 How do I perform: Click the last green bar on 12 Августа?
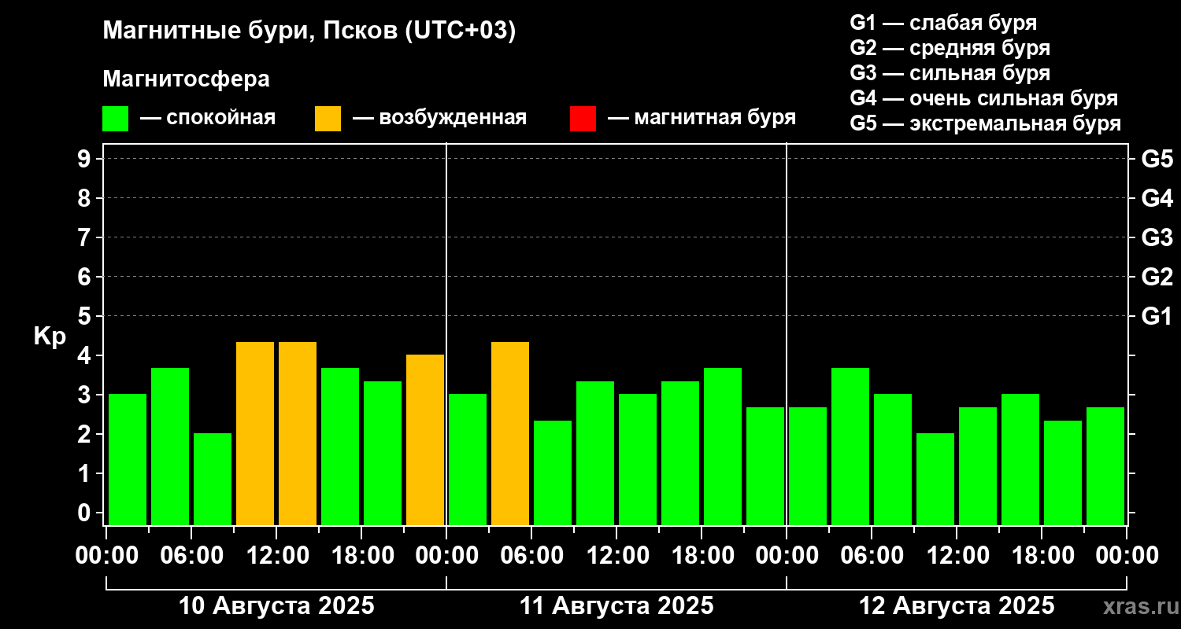(1105, 466)
